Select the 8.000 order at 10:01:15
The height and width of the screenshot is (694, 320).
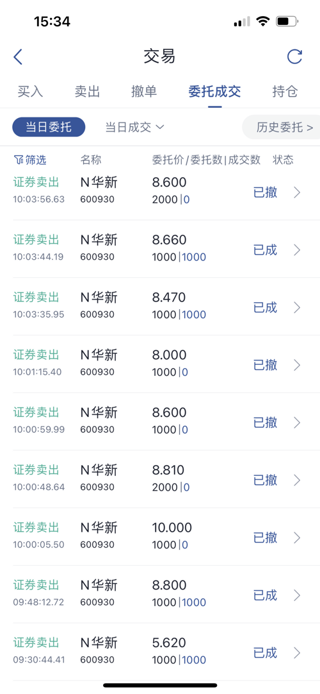coord(160,364)
